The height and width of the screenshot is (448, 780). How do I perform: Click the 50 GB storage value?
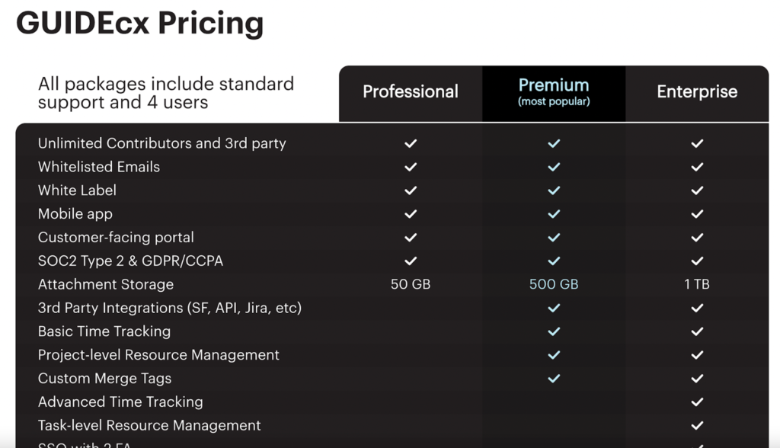pos(411,284)
